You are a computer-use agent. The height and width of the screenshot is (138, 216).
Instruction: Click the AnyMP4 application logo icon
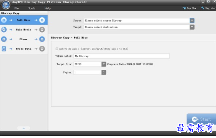(6, 5)
